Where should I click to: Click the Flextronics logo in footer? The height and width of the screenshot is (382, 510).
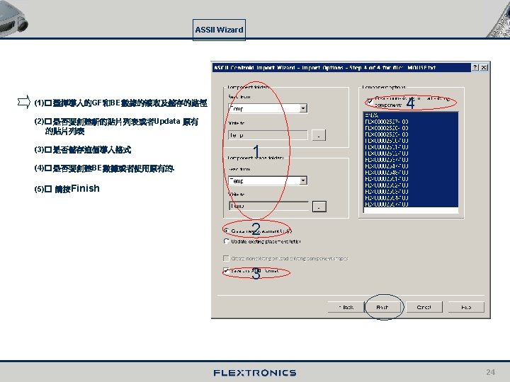pyautogui.click(x=255, y=373)
